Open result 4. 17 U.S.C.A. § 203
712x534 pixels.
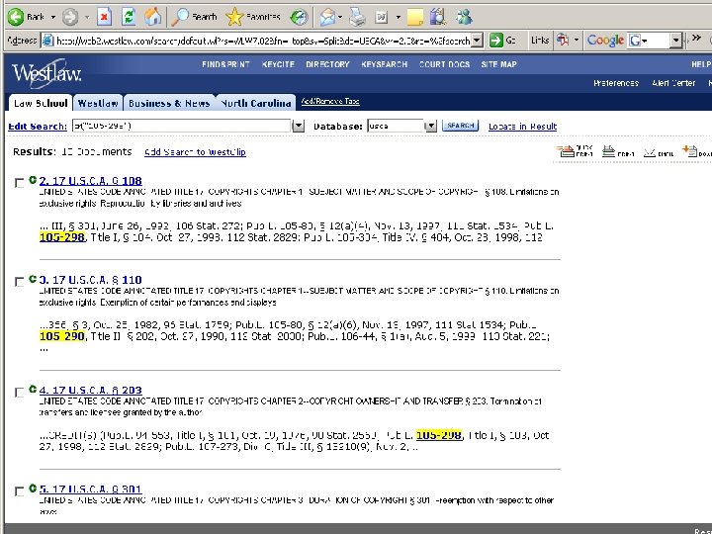pos(90,390)
